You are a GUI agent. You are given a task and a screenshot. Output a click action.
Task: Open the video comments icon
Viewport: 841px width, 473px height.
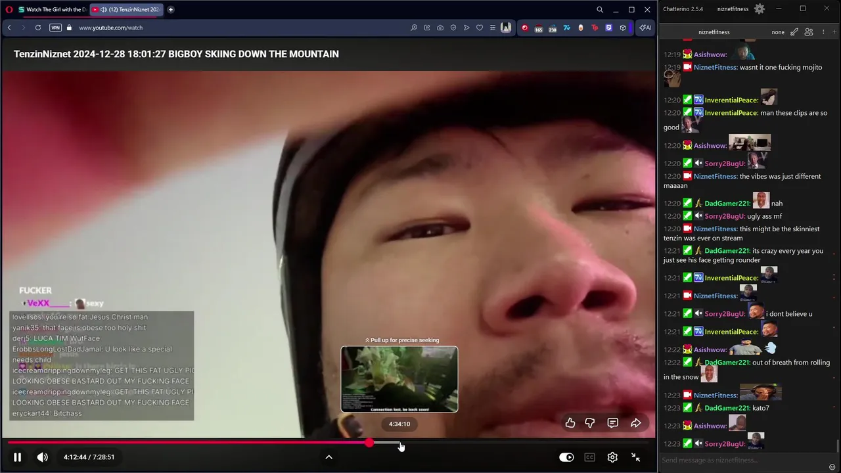click(612, 423)
